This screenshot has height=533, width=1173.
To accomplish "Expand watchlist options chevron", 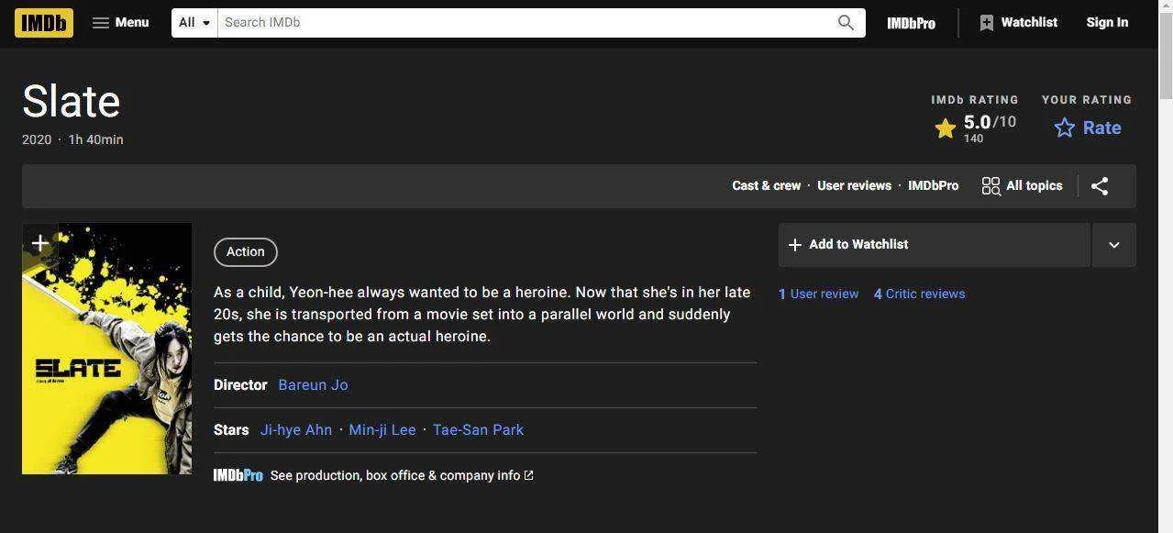I will point(1113,245).
